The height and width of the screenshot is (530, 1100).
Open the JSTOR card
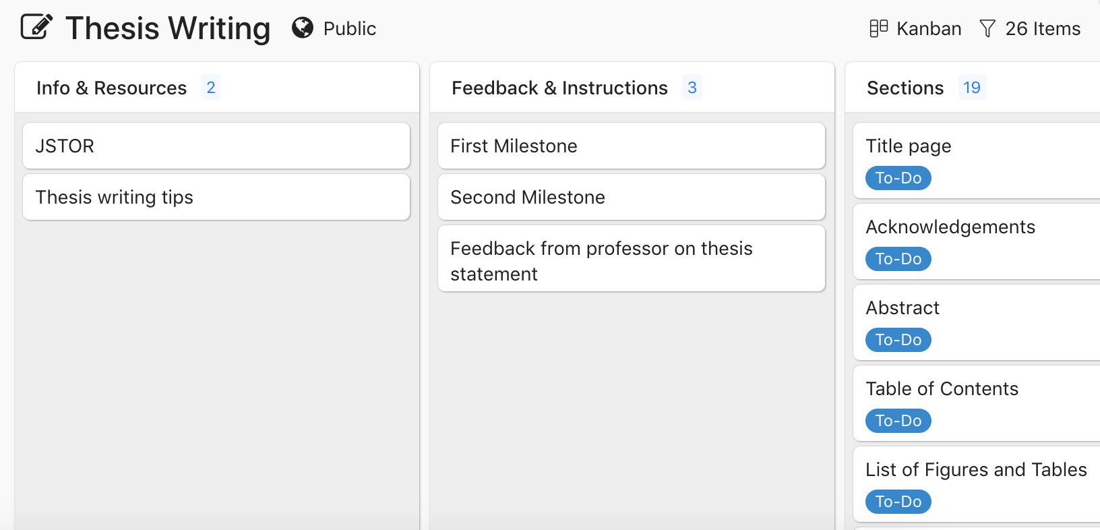[x=216, y=146]
